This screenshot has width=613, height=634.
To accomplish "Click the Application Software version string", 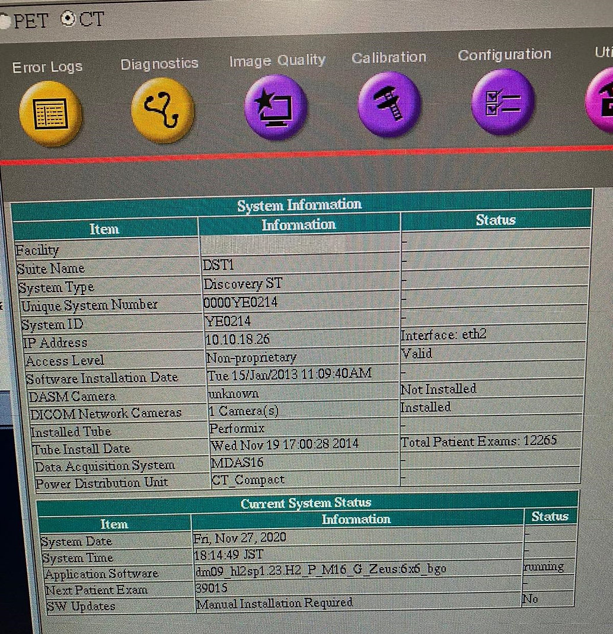I will click(320, 570).
